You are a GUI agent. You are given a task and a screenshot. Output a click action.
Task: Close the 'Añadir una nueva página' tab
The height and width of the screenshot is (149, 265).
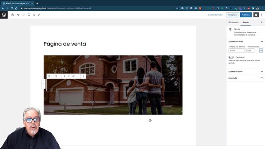pyautogui.click(x=32, y=3)
